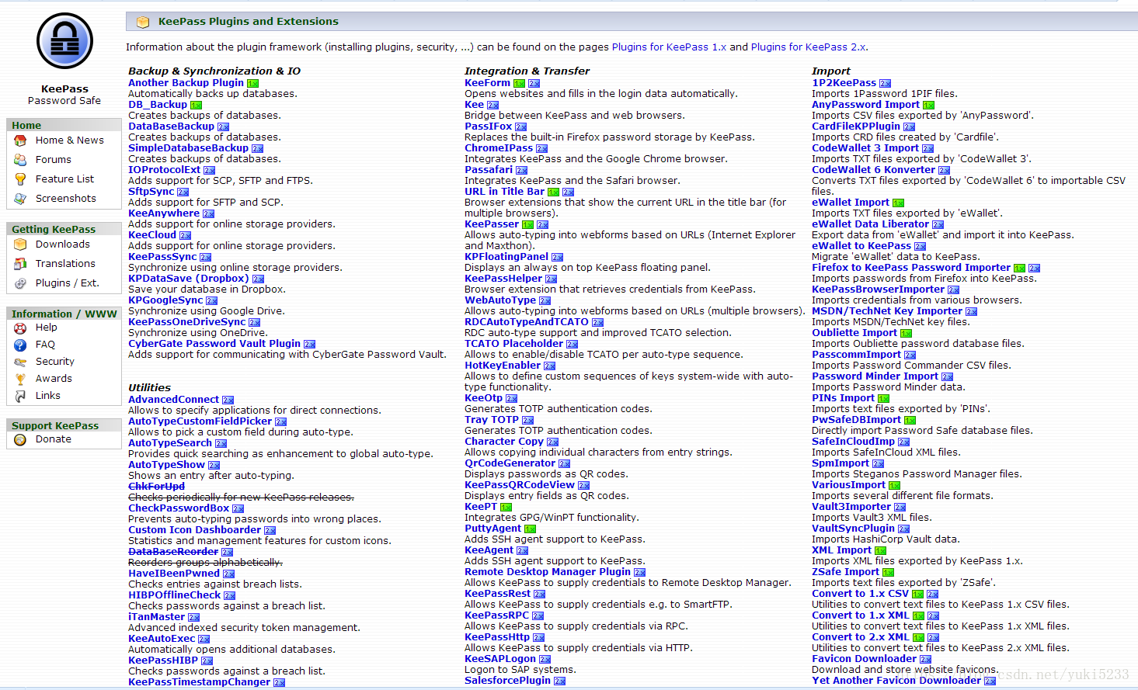Click the 1.x badge beside Another Backup Plugin
Image resolution: width=1138 pixels, height=690 pixels.
(x=252, y=83)
